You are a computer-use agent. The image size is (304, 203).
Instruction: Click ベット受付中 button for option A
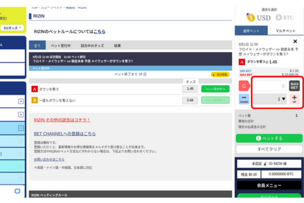215,89
